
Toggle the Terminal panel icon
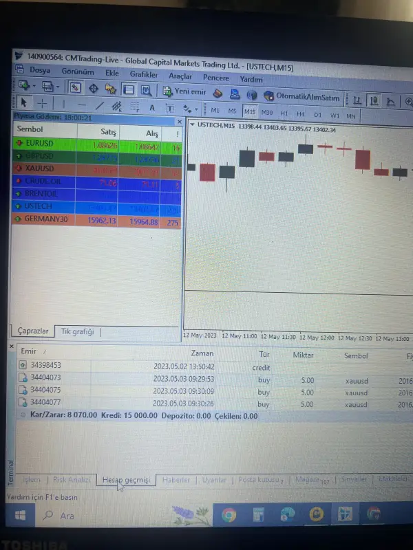coord(128,89)
